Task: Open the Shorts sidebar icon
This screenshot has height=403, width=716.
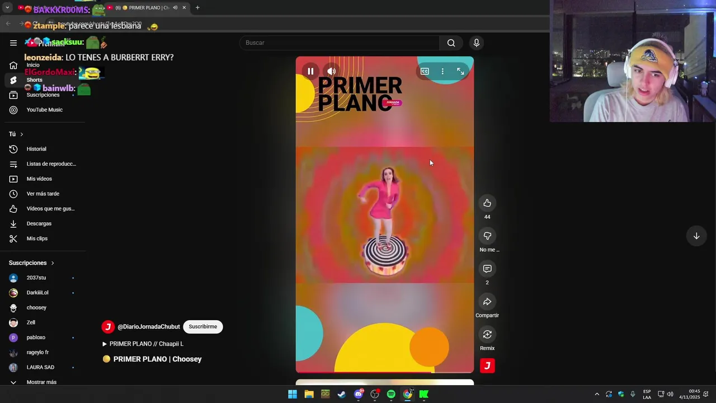Action: tap(13, 80)
